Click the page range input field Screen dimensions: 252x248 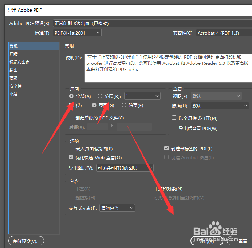pos(139,96)
